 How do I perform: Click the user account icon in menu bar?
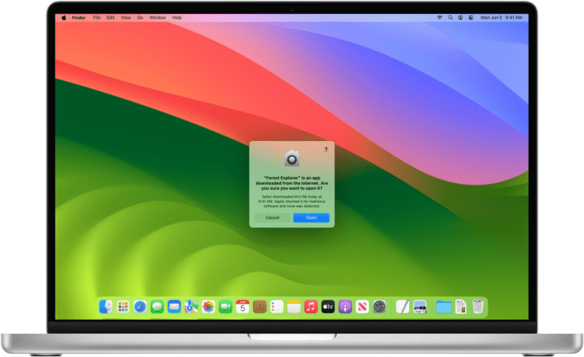(461, 18)
